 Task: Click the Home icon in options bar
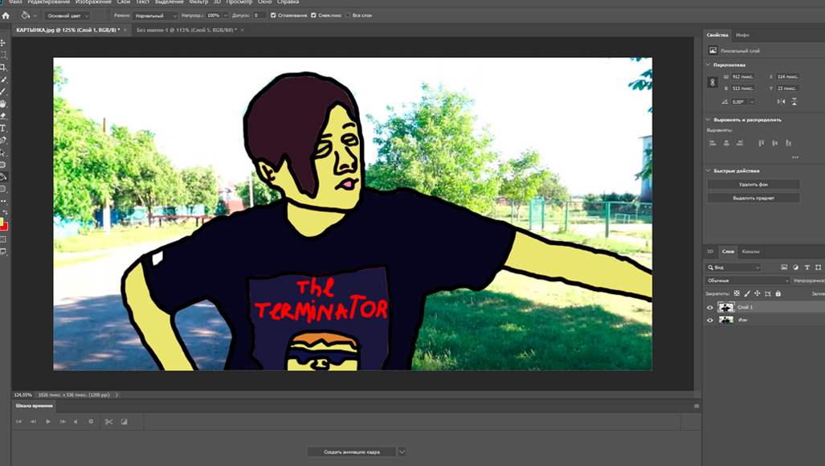pyautogui.click(x=6, y=15)
